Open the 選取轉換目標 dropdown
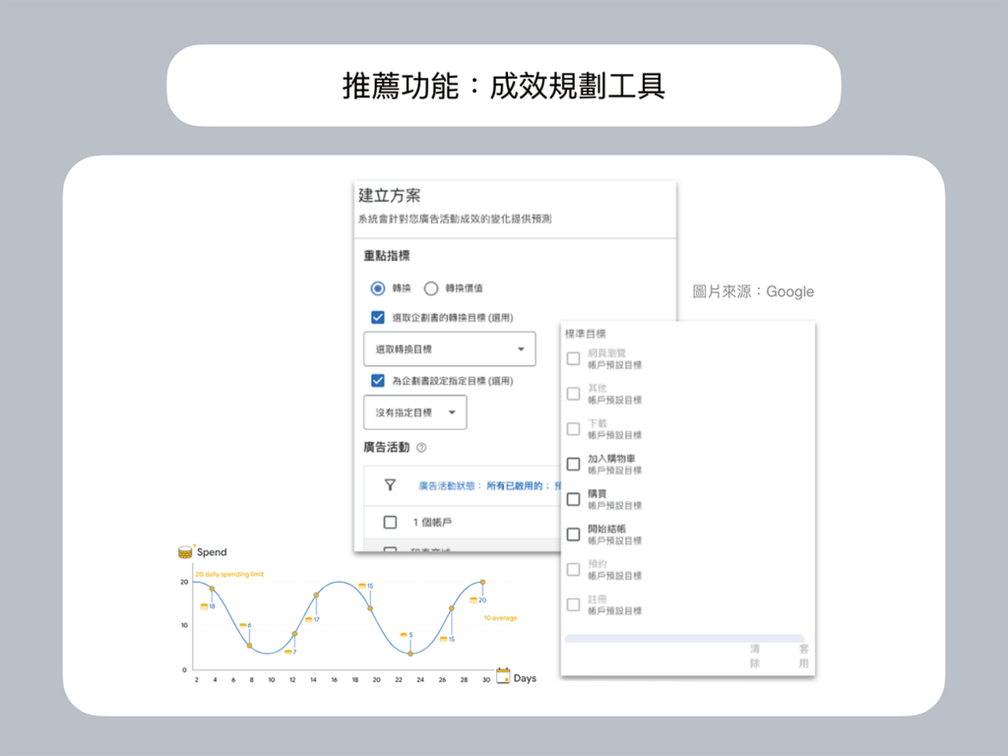 450,349
